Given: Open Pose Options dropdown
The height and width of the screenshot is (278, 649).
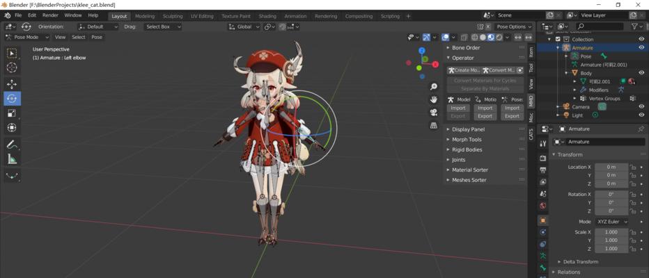Looking at the screenshot, I should [514, 26].
